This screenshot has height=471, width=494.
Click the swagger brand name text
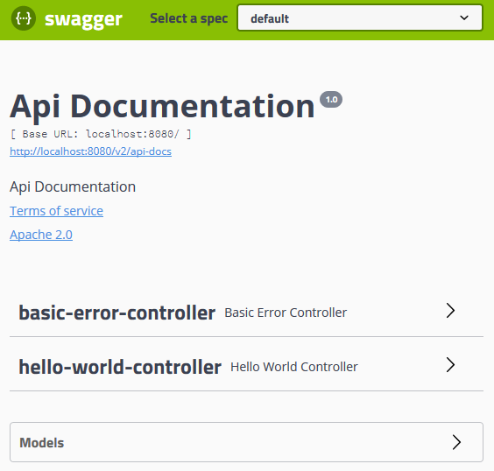[83, 19]
